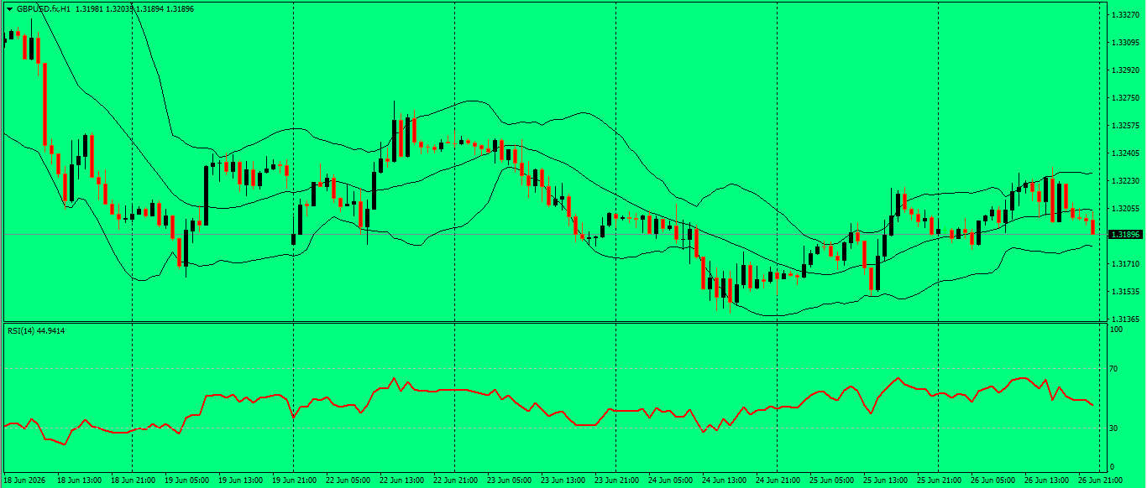The image size is (1147, 488).
Task: Select the 19 Jun 21:00 time label
Action: click(294, 480)
